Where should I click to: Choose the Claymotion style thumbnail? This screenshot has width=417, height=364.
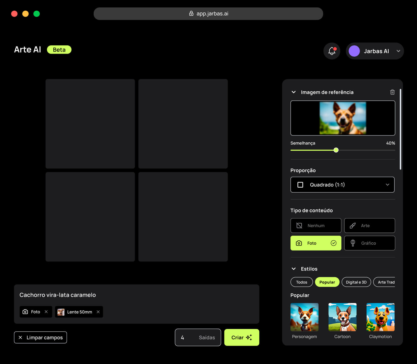(x=380, y=317)
